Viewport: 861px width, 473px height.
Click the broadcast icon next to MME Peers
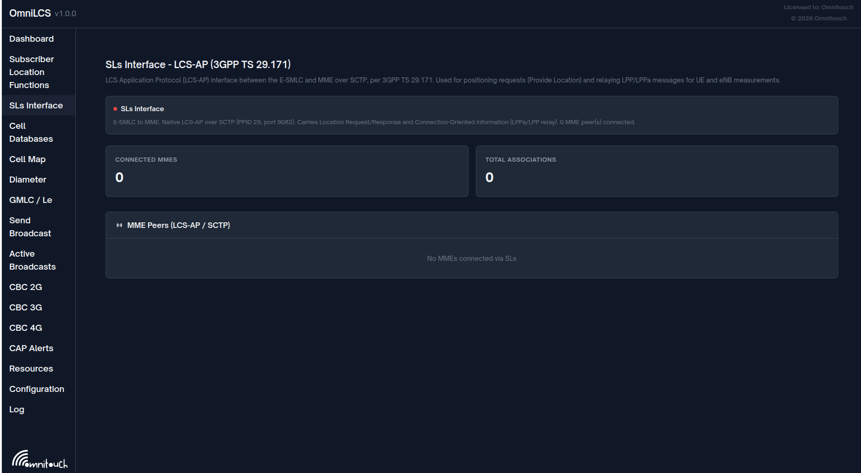pos(119,225)
